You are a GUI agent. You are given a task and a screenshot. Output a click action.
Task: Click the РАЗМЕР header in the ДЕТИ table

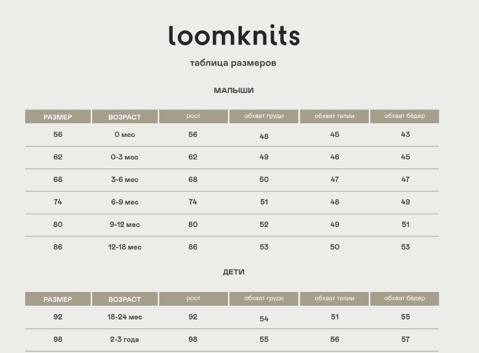[58, 299]
